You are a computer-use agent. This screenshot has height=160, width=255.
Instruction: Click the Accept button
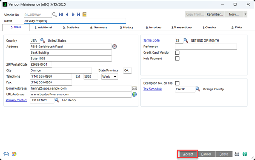point(188,154)
